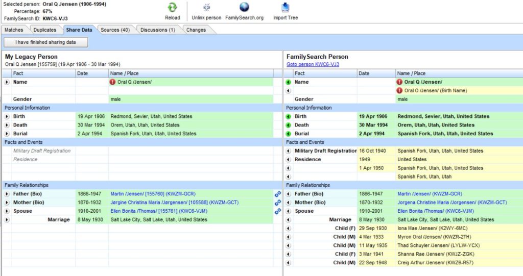Viewport: 523px width, 276px height.
Task: Click left arrow on Child Myron Oral Jensen row
Action: click(289, 237)
